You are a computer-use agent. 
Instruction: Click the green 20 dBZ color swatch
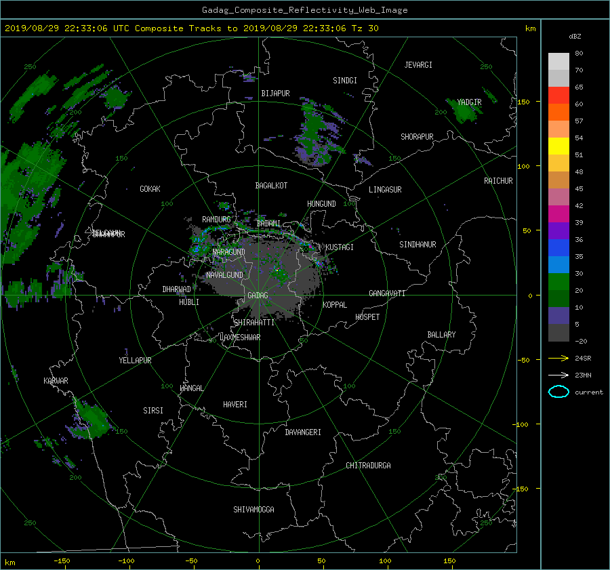(558, 282)
